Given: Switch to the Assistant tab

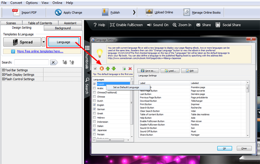Looking at the screenshot, I should point(70,23).
